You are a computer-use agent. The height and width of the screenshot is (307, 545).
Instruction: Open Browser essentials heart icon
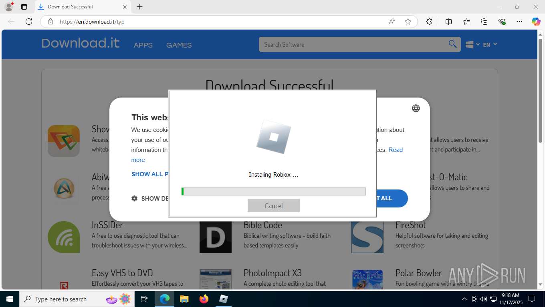(502, 22)
